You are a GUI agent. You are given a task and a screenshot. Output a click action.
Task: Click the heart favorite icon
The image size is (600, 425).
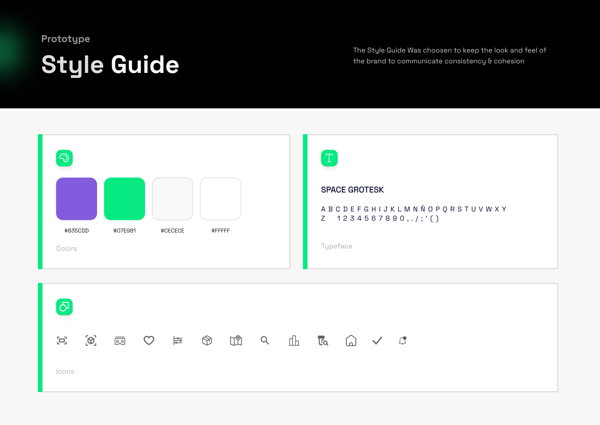pos(149,340)
